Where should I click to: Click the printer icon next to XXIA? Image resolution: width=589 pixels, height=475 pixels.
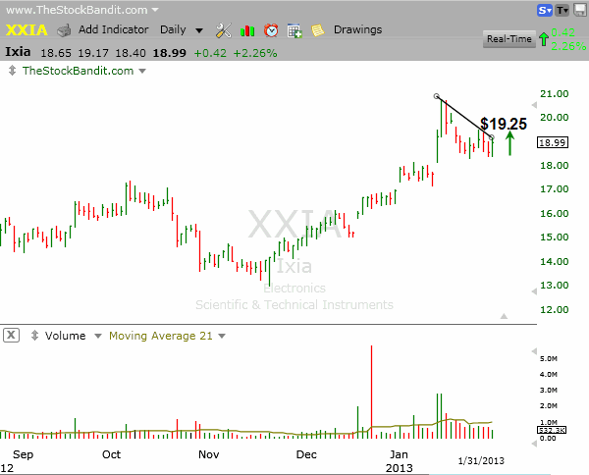tap(64, 30)
